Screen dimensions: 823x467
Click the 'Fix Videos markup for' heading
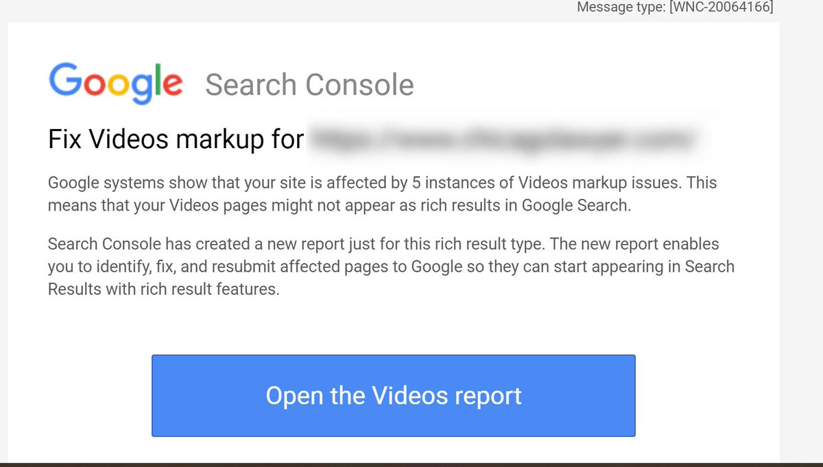point(176,140)
